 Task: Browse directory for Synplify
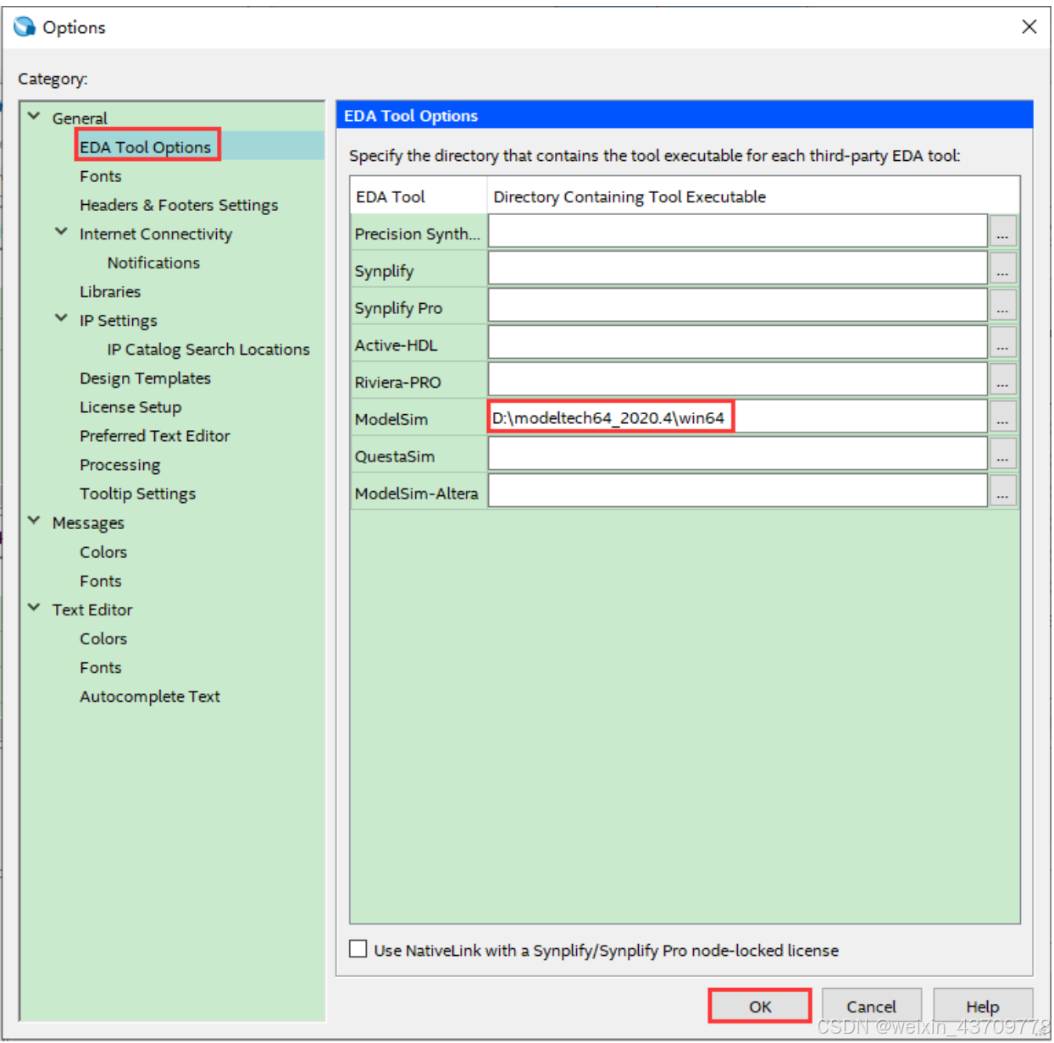pos(1002,268)
